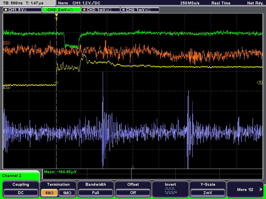Click the Real Time acquisition mode label
The height and width of the screenshot is (199, 266).
point(221,3)
